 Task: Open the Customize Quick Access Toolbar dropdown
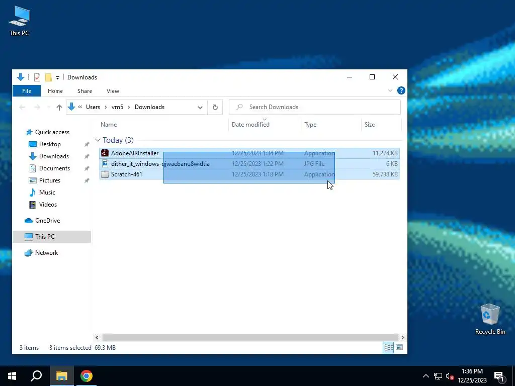[x=57, y=77]
